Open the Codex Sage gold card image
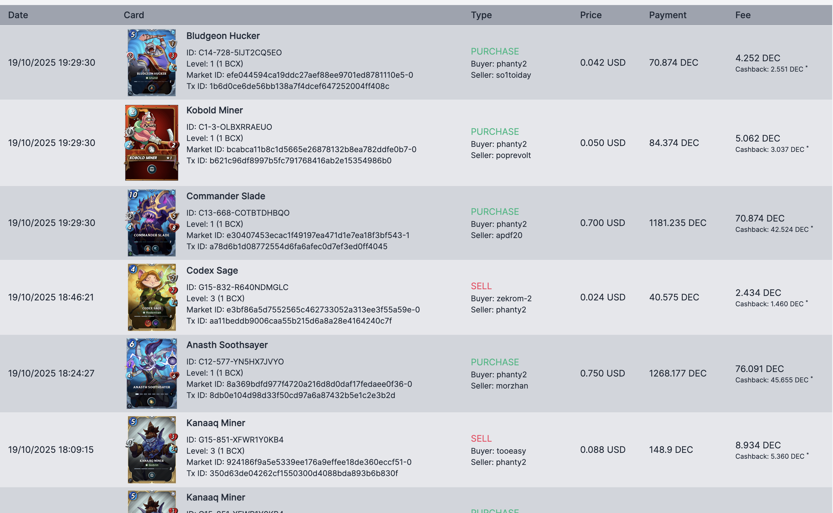The height and width of the screenshot is (513, 833). 151,297
